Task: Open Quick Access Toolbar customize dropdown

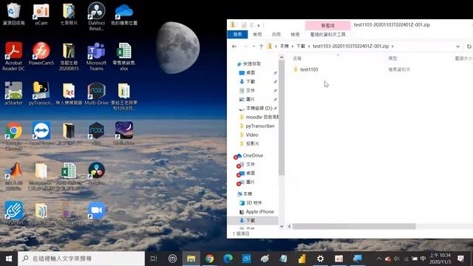Action: 259,25
